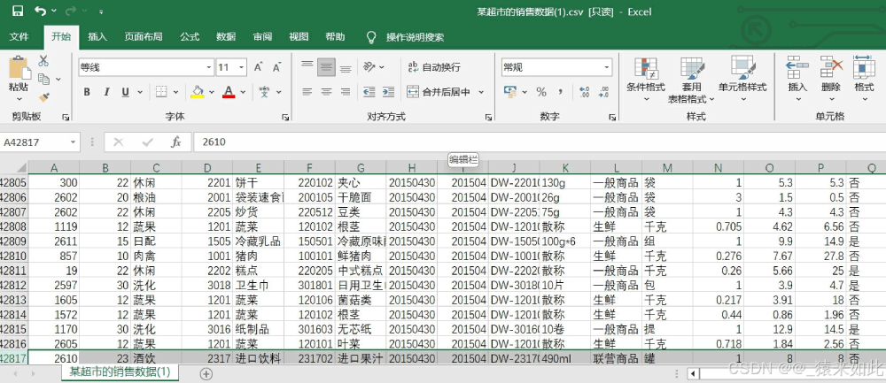The height and width of the screenshot is (383, 886).
Task: Select the Format Painter brush
Action: click(x=43, y=98)
